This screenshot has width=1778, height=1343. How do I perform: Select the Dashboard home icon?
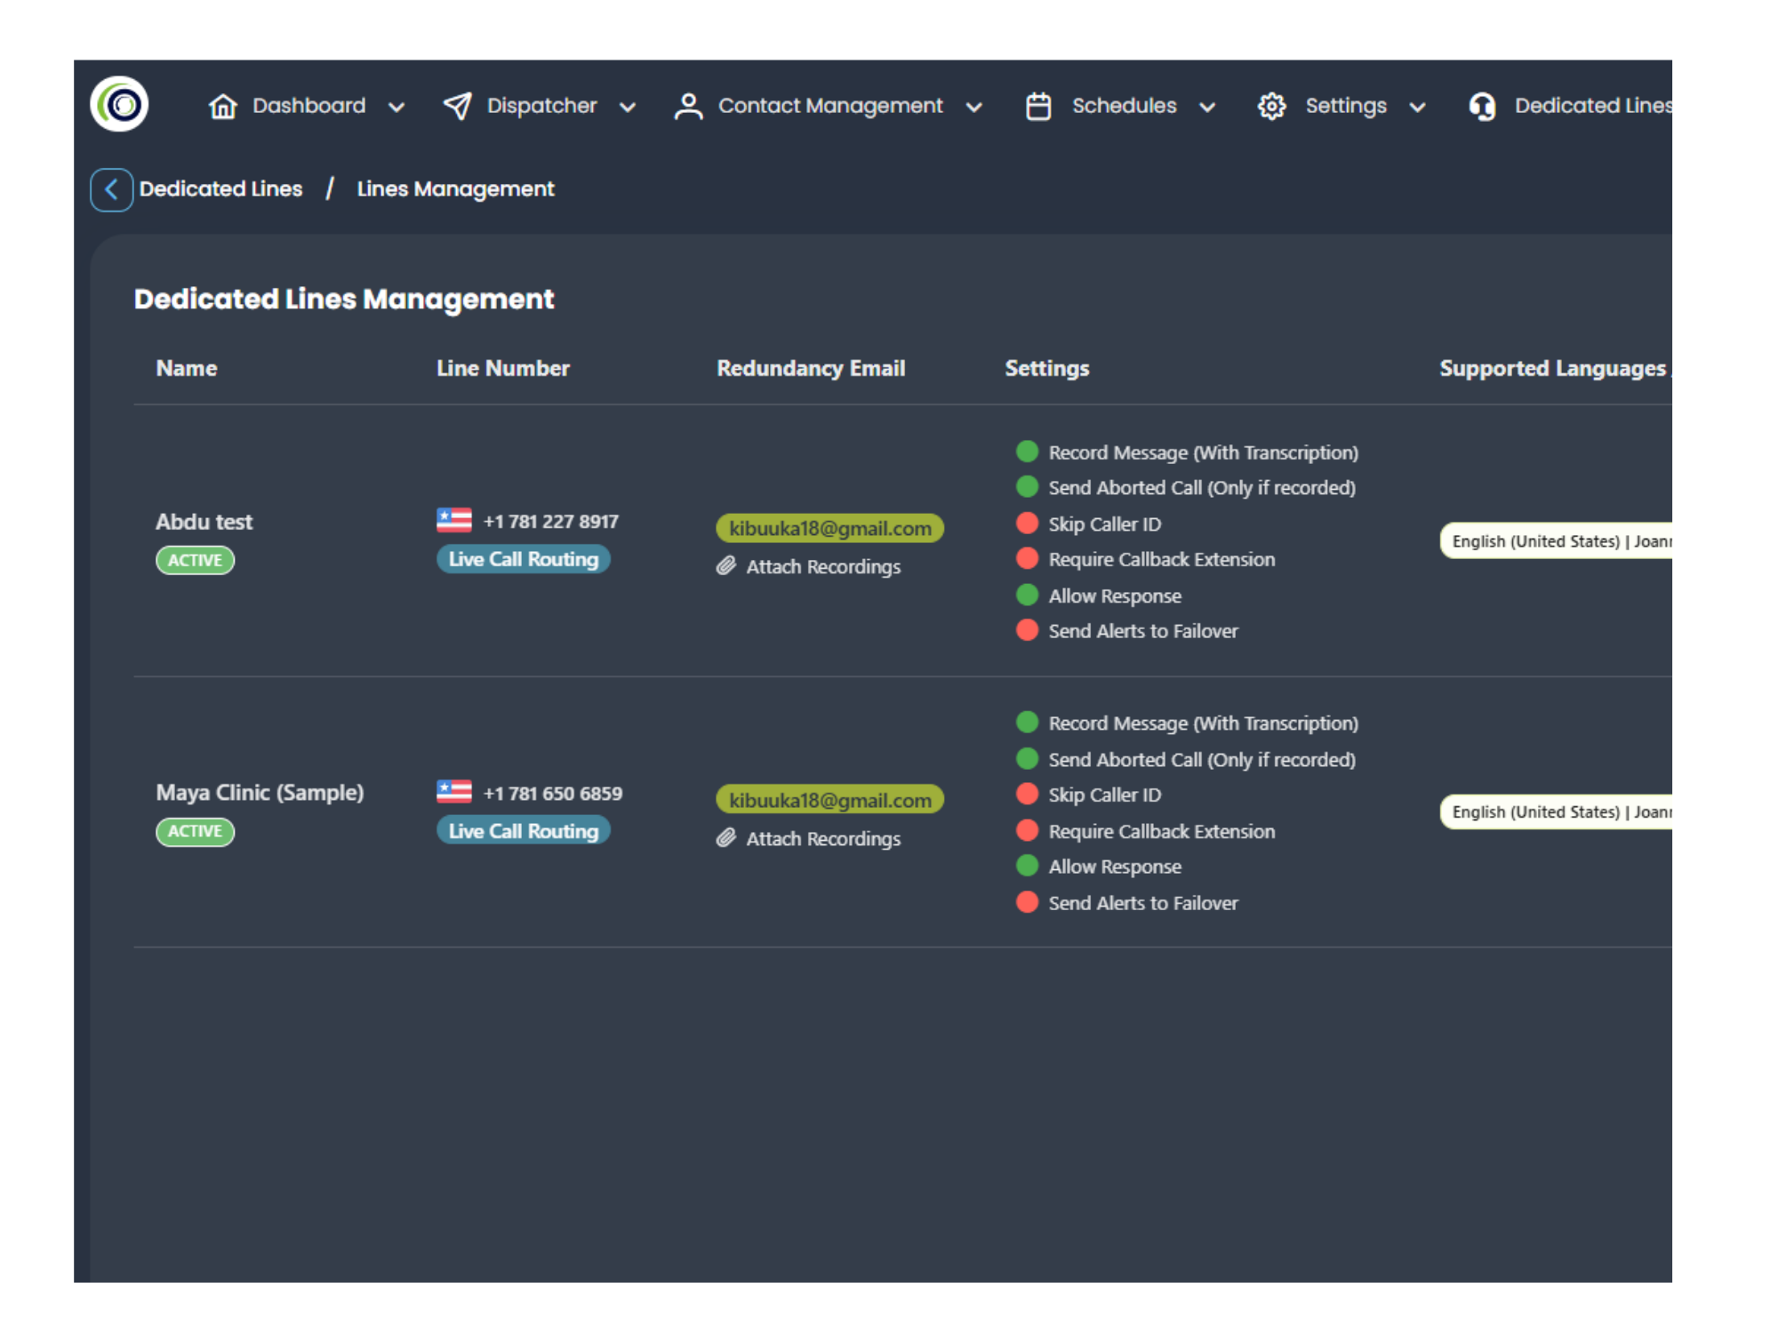point(221,105)
